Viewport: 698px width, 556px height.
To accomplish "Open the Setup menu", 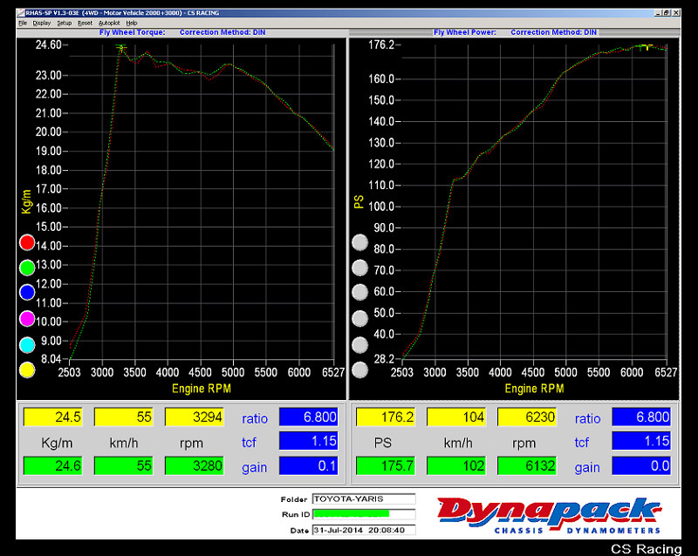I will click(x=64, y=24).
